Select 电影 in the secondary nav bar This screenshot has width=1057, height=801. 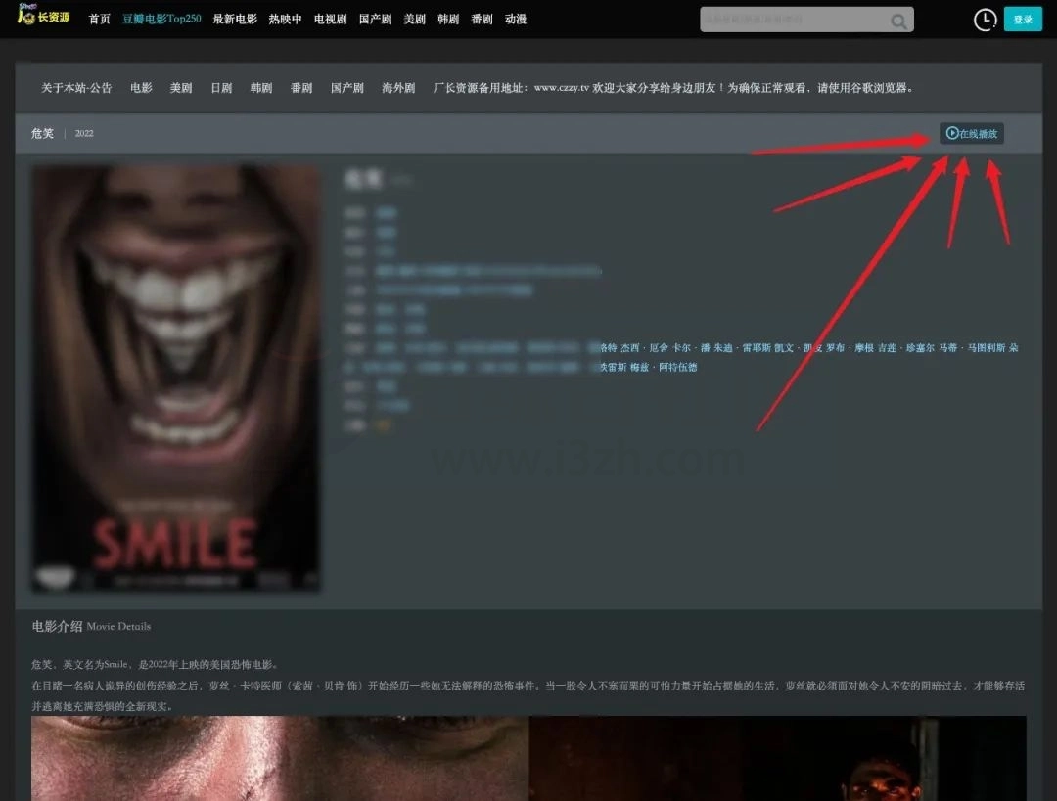coord(141,88)
